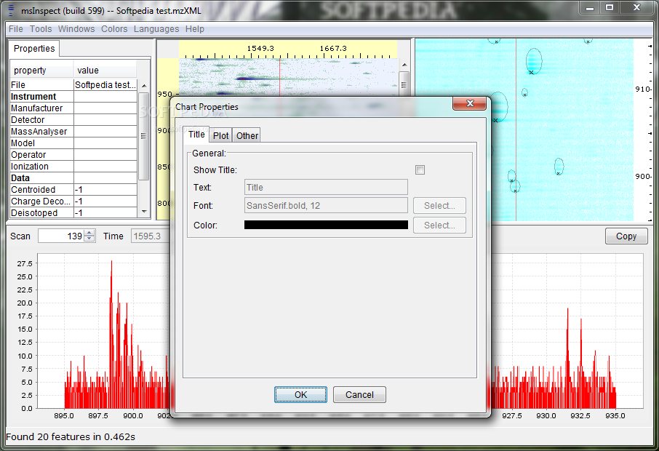Click scroll up arrow in Properties table
659x451 pixels.
[x=144, y=86]
